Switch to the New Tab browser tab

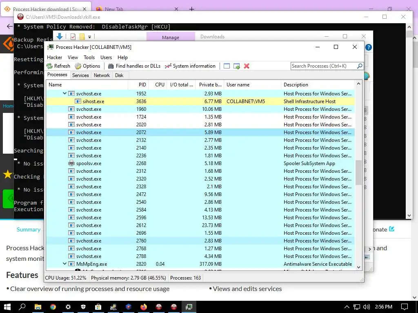(136, 9)
